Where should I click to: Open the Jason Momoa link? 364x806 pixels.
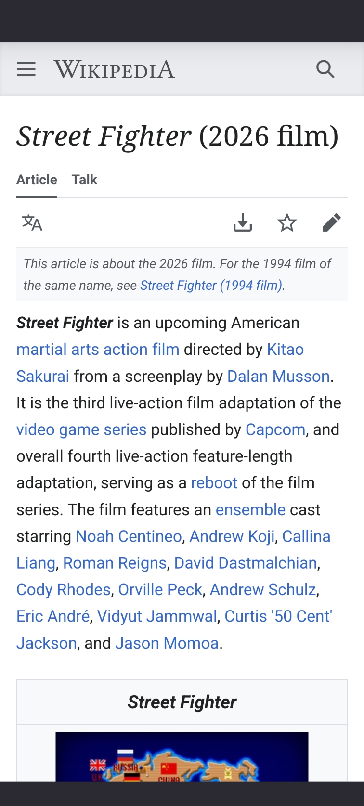coord(167,643)
